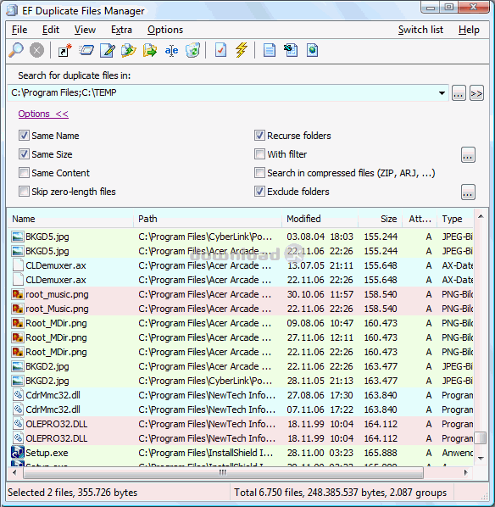Viewport: 495px width, 507px height.
Task: Uncheck the Same Size option
Action: (x=24, y=154)
